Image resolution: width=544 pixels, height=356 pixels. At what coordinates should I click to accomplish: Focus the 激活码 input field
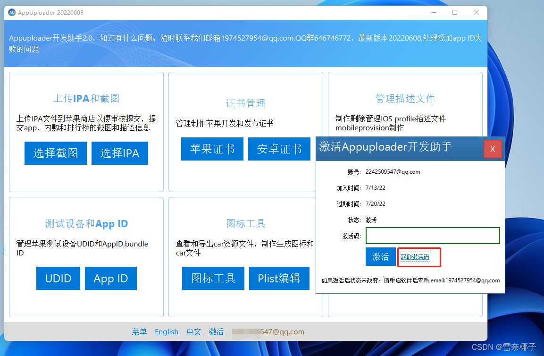point(433,236)
